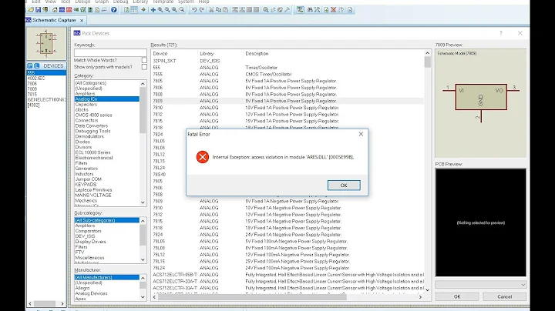Screen dimensions: 555x311
Task: Open the Bill of Materials icon
Action: [x=97, y=10]
